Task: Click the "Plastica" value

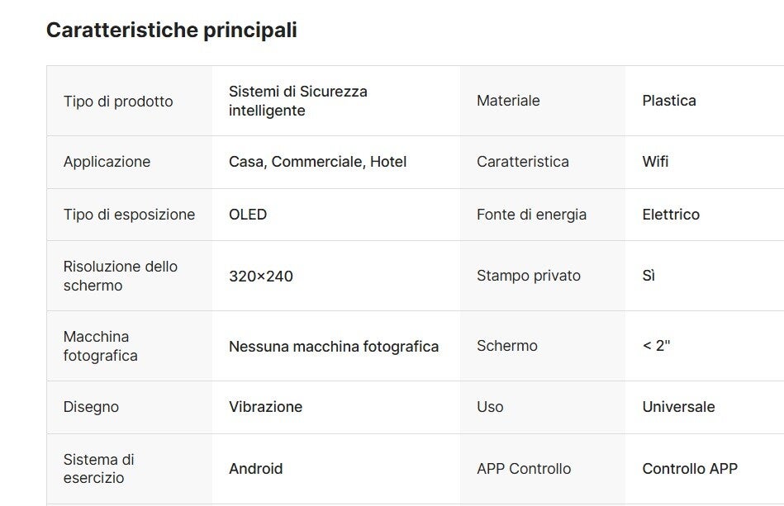Action: (669, 101)
